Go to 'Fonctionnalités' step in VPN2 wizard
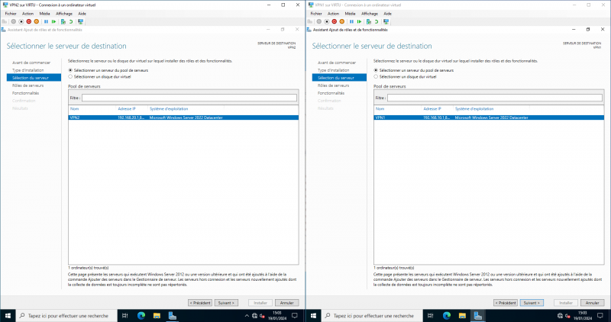 [26, 93]
